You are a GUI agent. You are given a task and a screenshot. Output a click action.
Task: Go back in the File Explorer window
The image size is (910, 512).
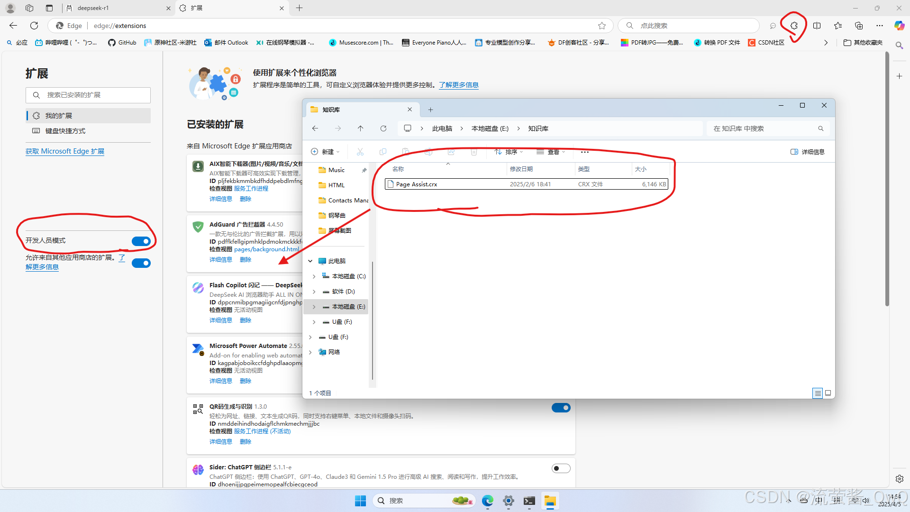315,128
